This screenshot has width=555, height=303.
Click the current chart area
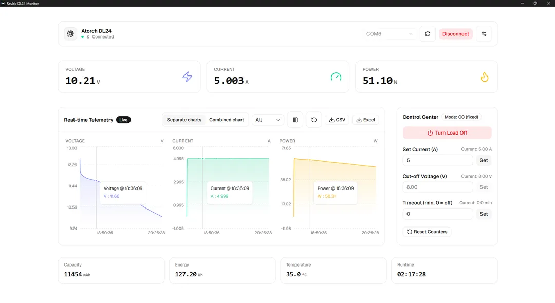[228, 188]
